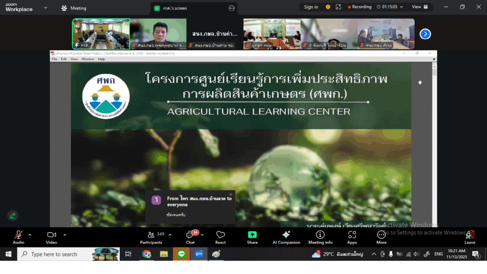The width and height of the screenshot is (487, 274).
Task: Switch to the Meeting tab
Action: [74, 8]
